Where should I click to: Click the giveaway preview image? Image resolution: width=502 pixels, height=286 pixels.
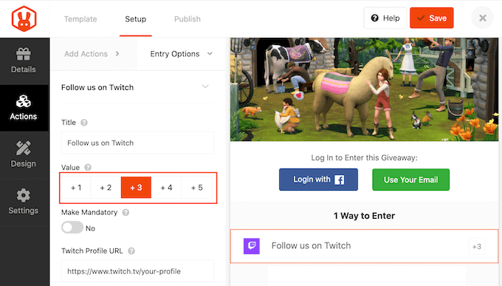(x=365, y=89)
